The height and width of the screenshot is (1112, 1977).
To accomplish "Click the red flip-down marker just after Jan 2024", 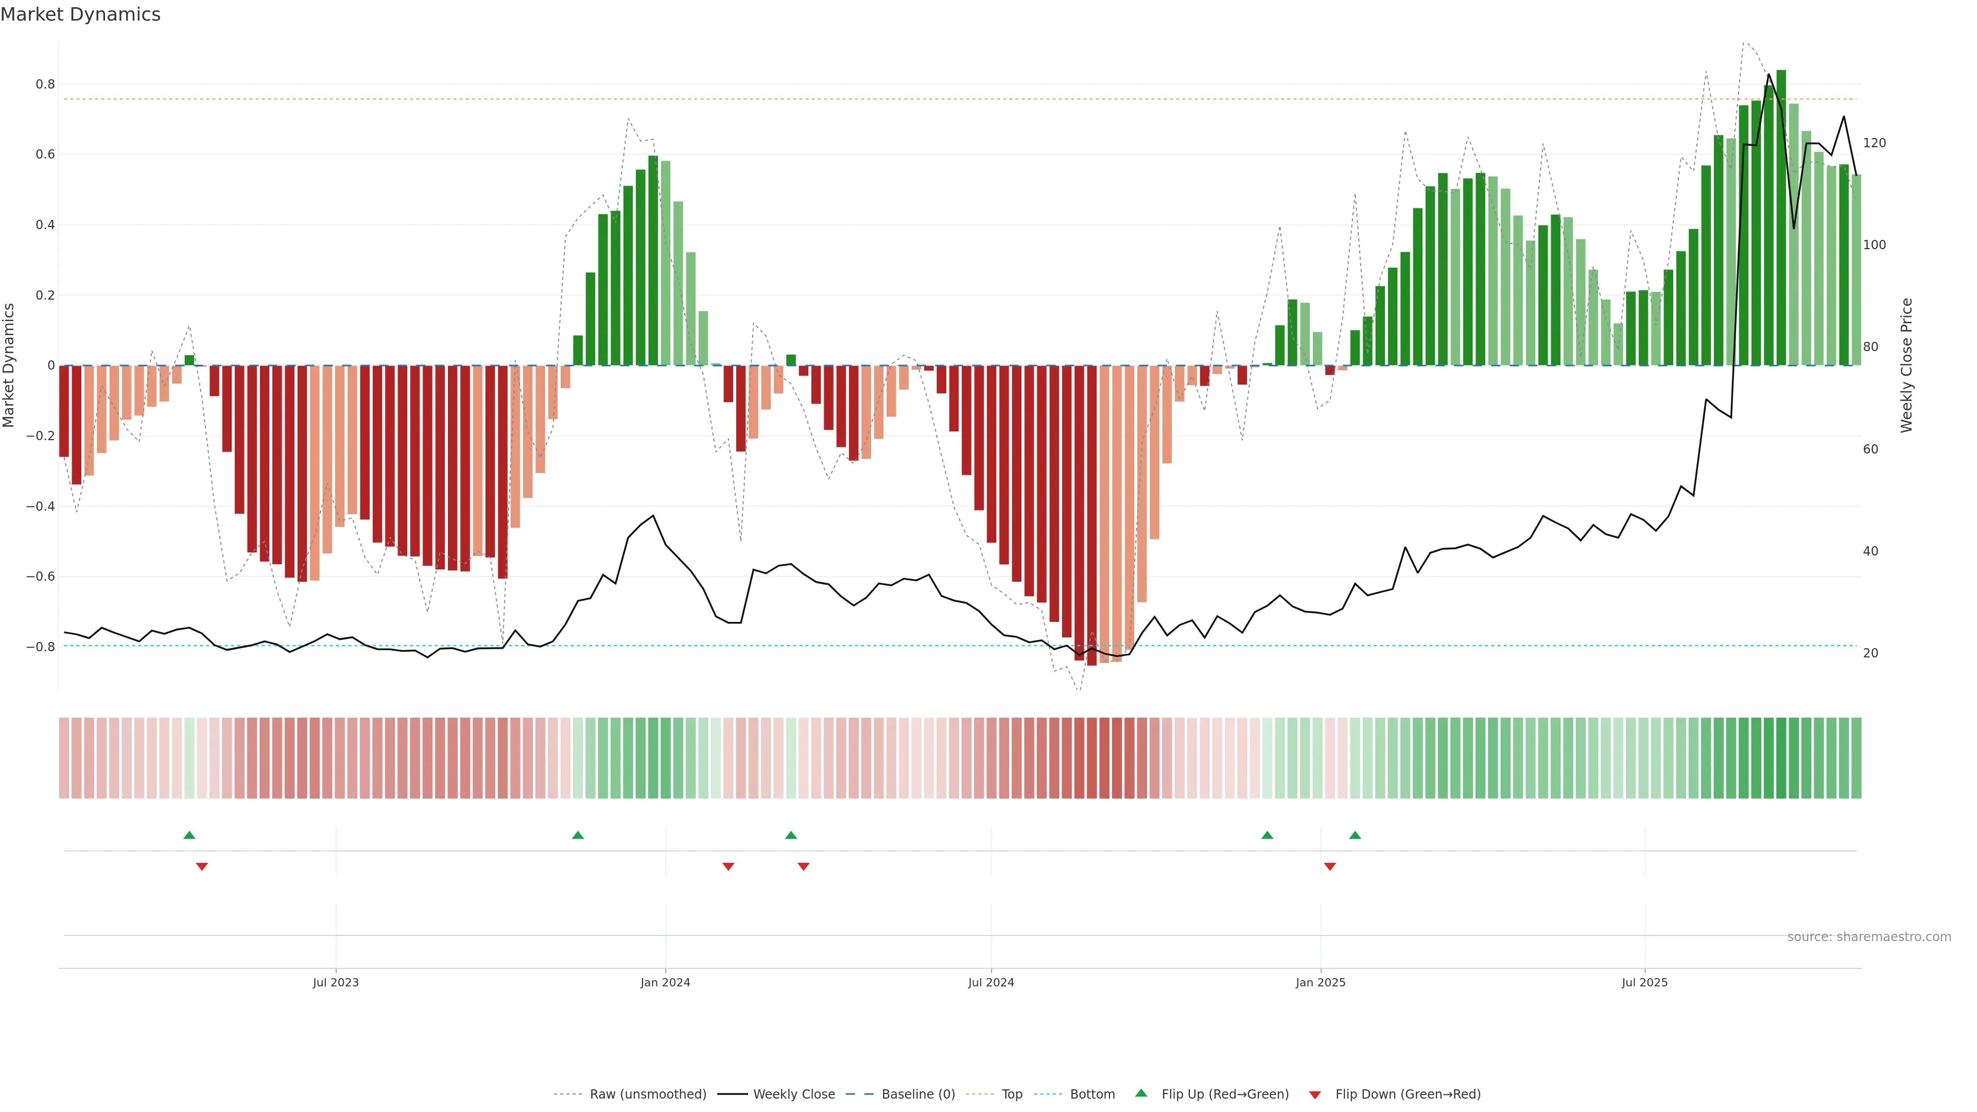I will click(729, 866).
